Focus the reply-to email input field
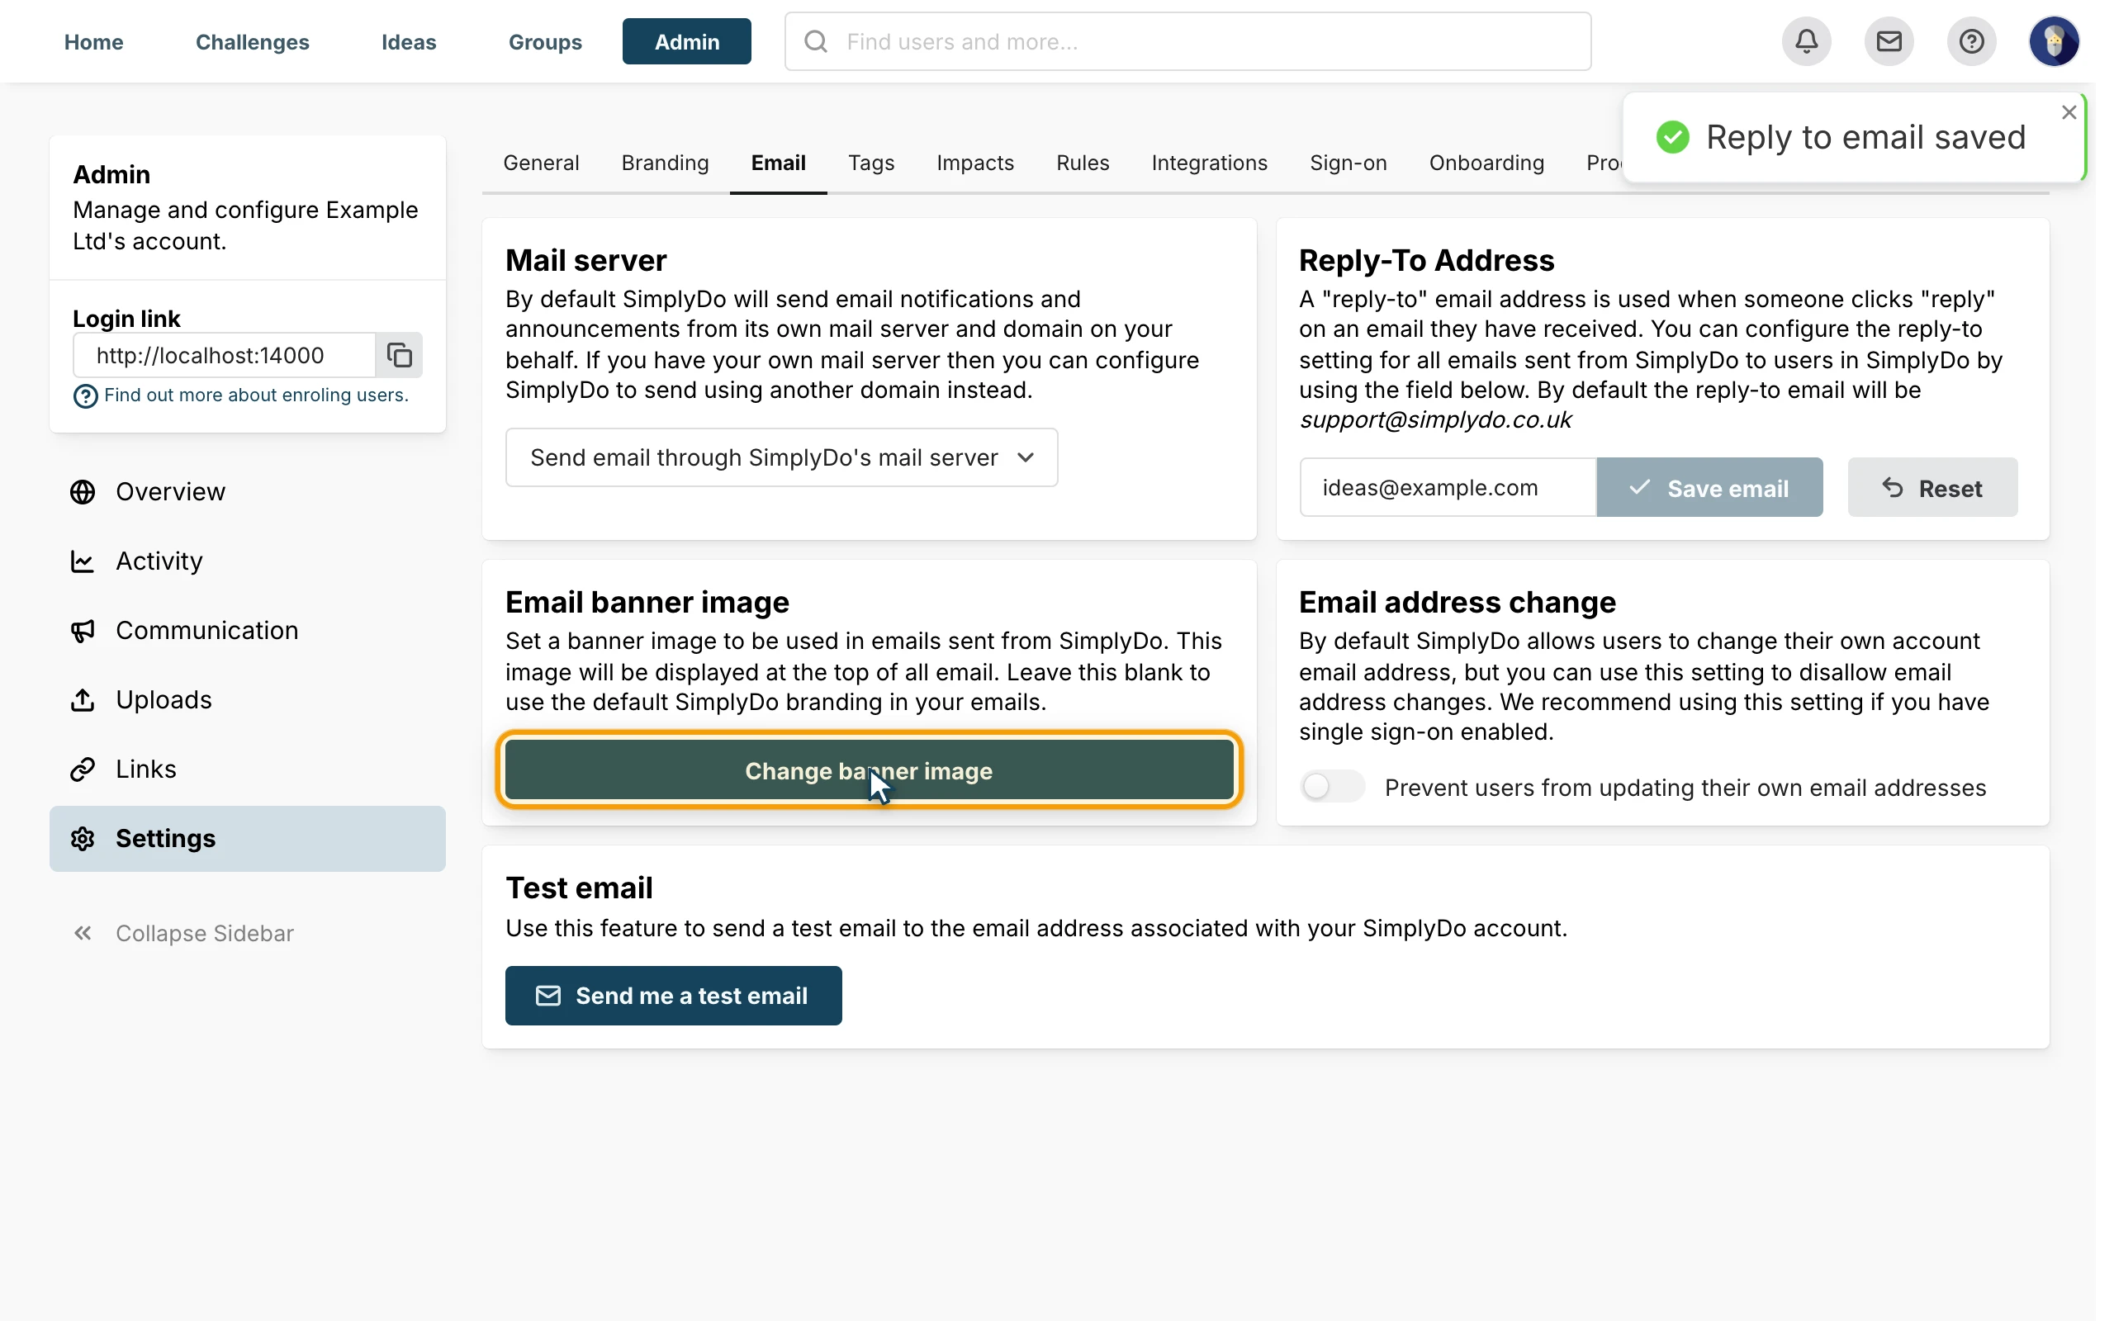 [1448, 487]
